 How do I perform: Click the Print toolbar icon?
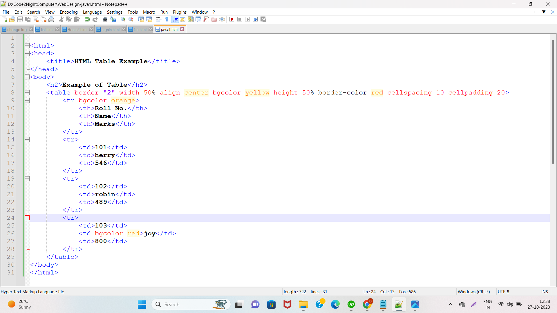[x=52, y=19]
